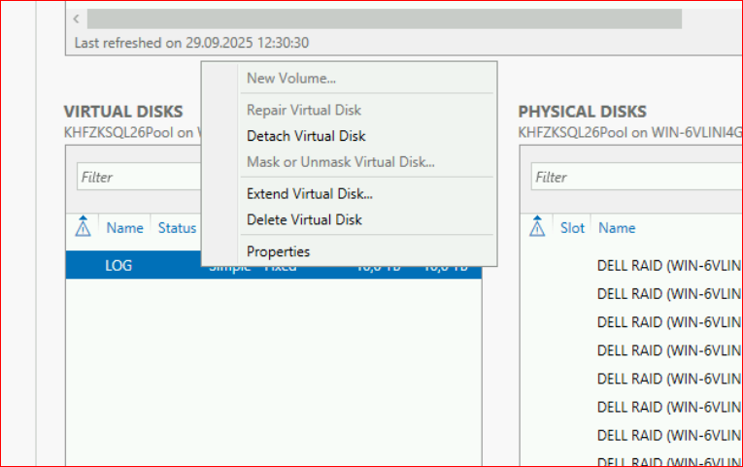Choose Delete Virtual Disk in context menu
Viewport: 743px width, 467px height.
tap(304, 219)
